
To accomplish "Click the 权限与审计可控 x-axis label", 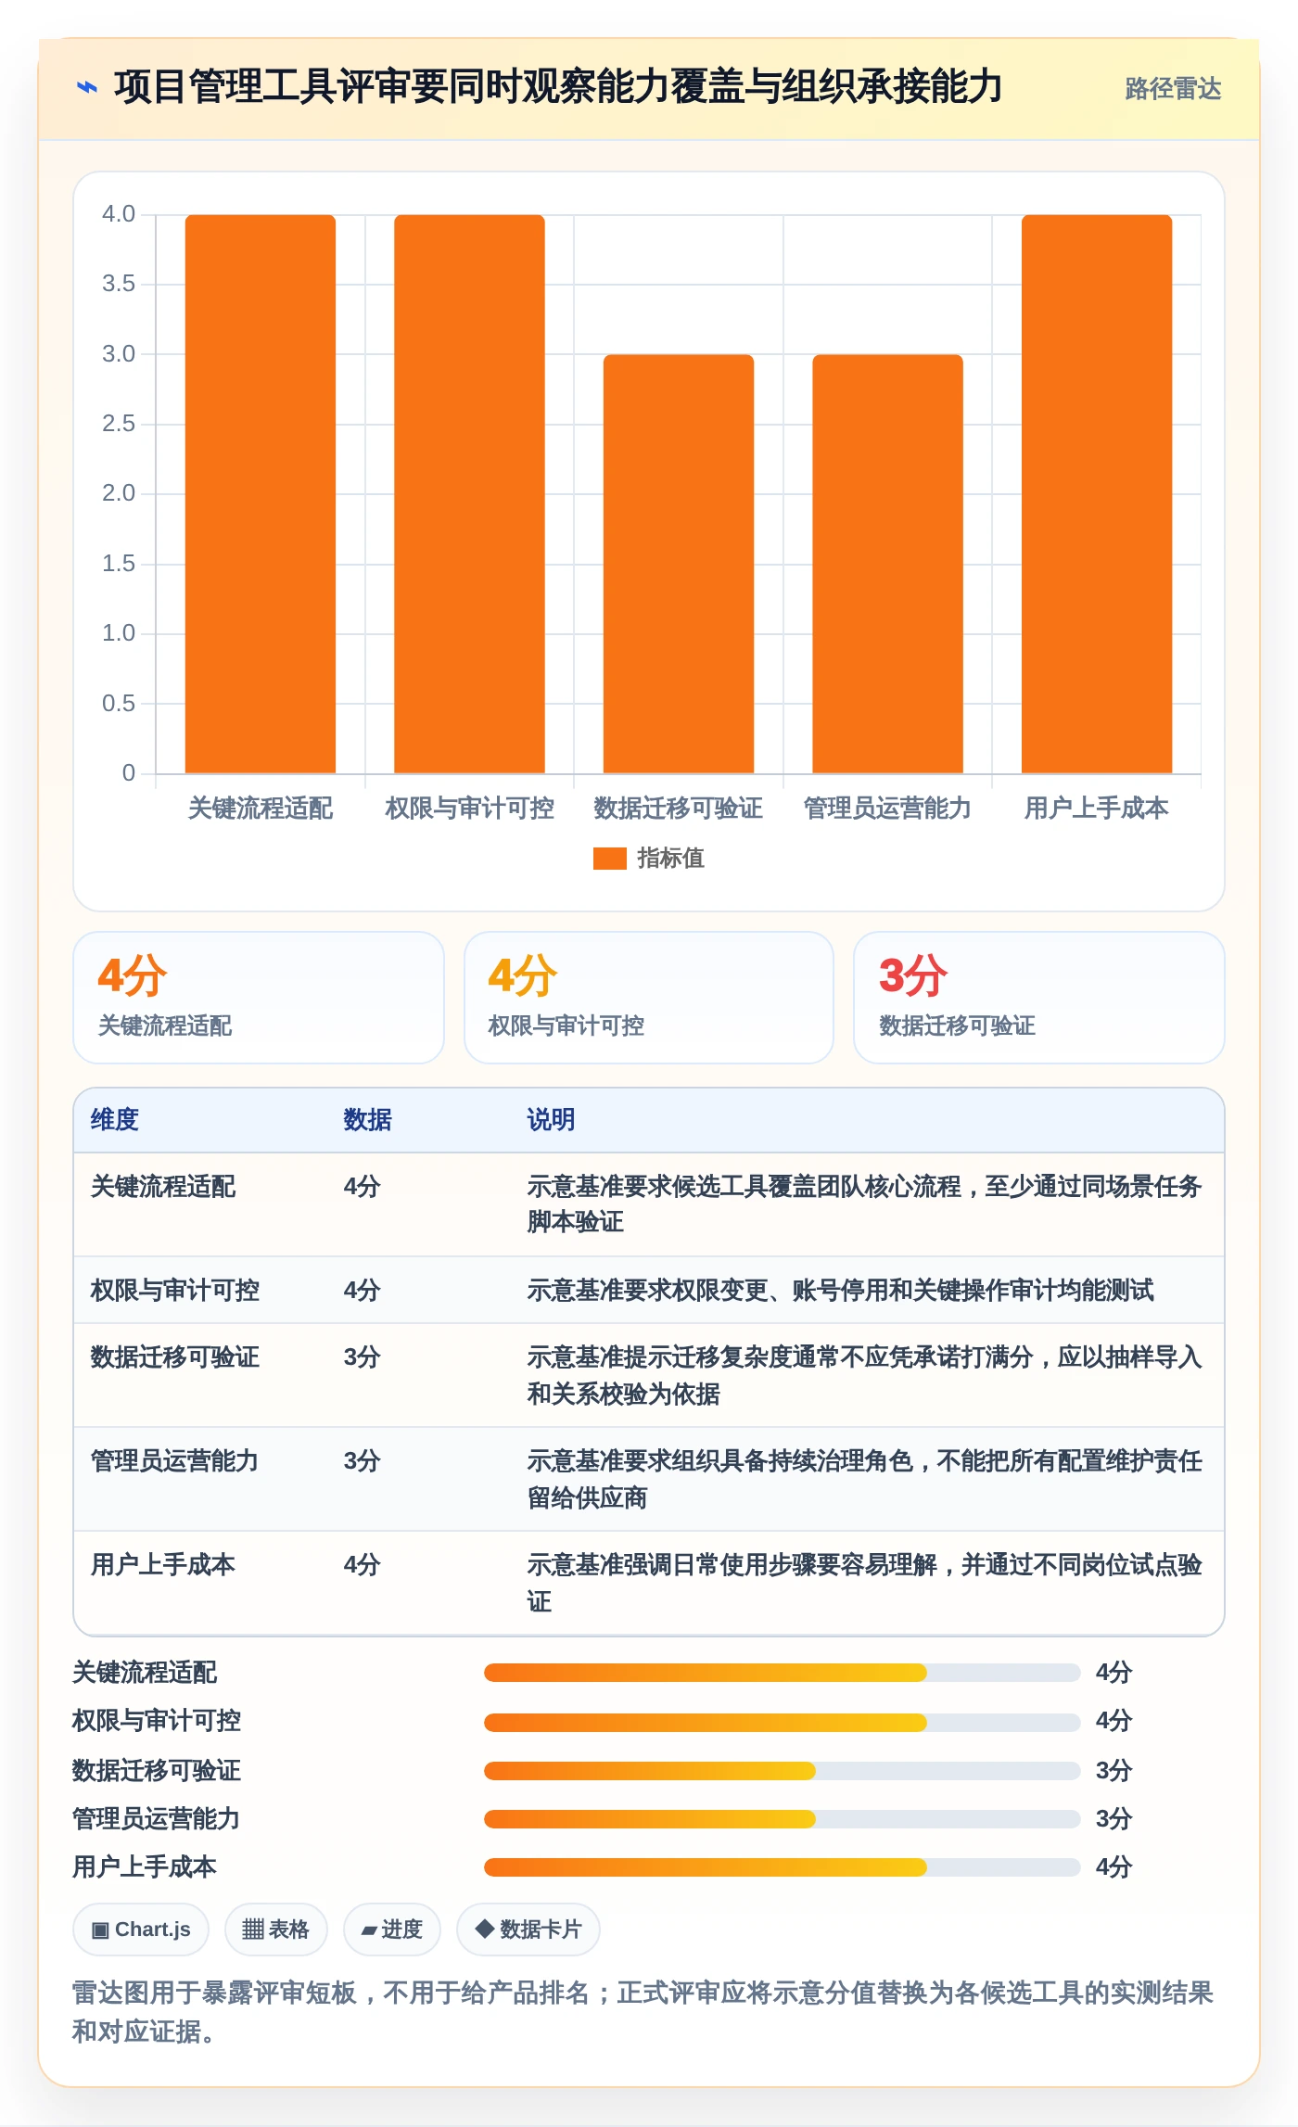I will (x=469, y=809).
